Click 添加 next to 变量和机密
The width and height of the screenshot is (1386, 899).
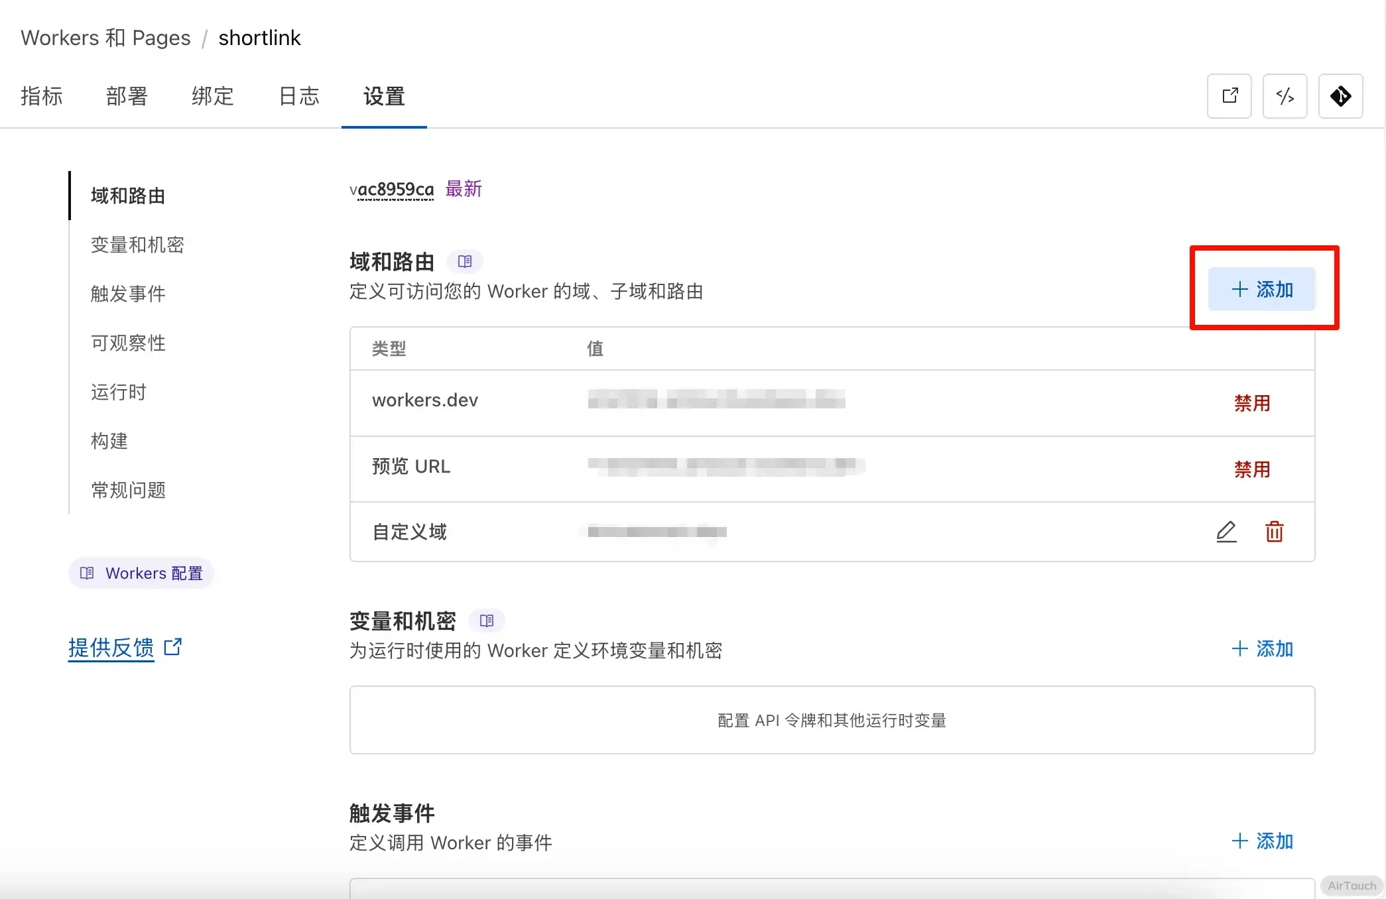1262,649
